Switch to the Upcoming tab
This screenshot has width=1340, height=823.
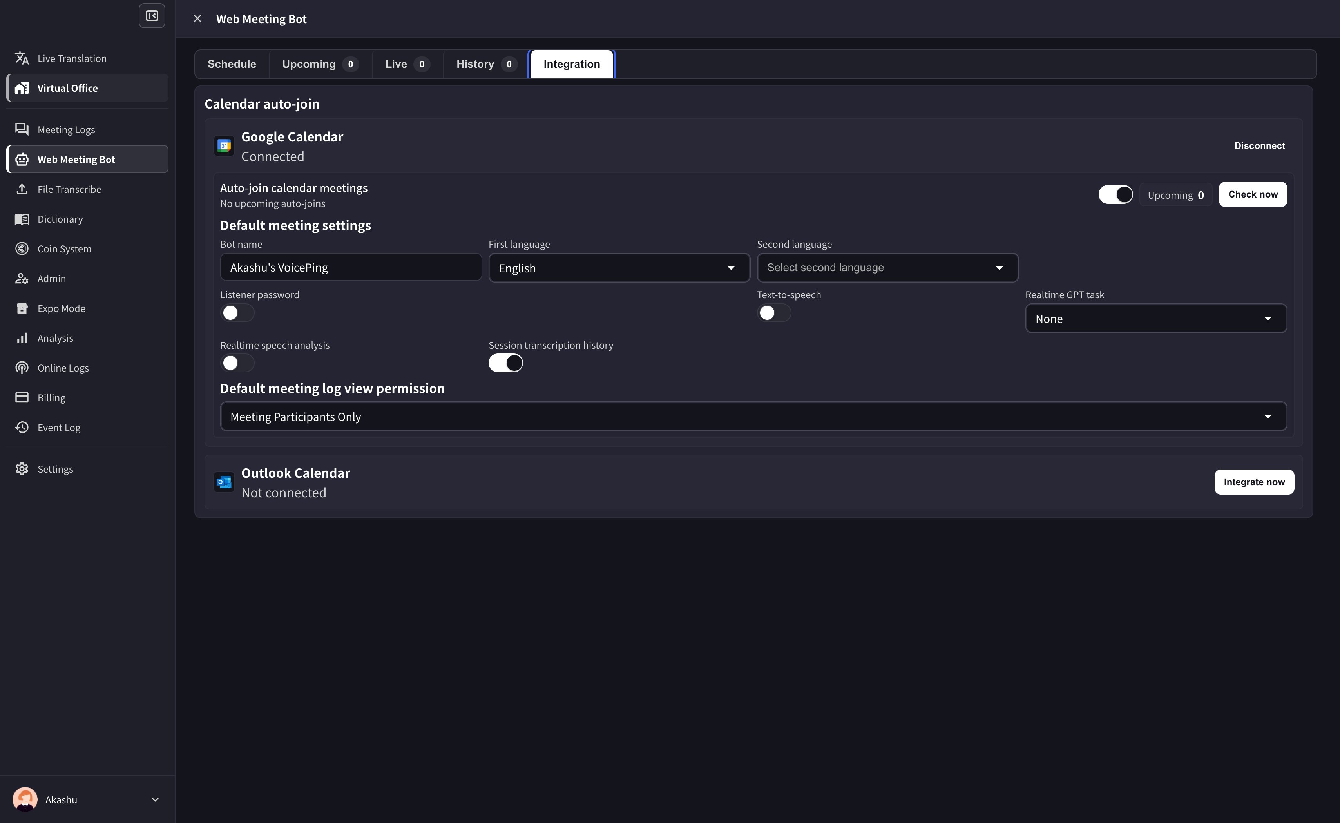point(320,64)
